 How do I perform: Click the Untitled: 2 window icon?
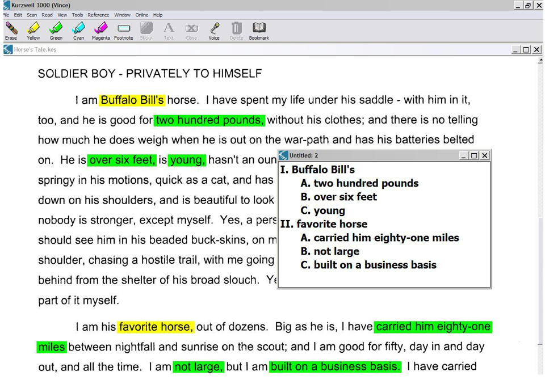(284, 155)
